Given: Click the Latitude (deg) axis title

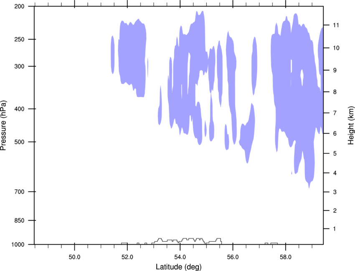Looking at the screenshot, I should point(178,267).
